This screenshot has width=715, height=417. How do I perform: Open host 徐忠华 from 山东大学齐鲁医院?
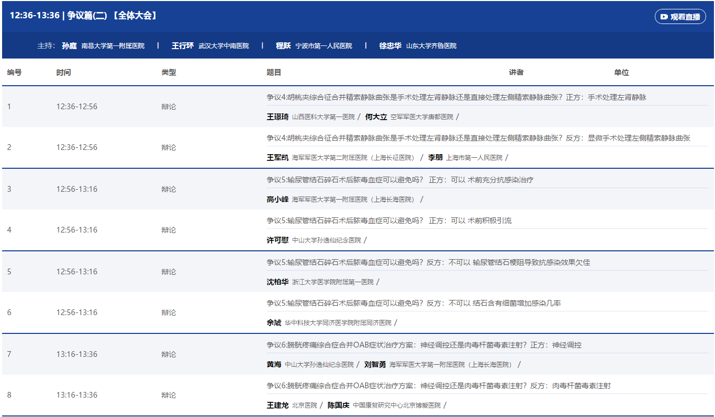390,46
